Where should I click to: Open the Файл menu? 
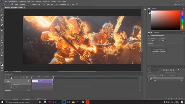coord(6,1)
